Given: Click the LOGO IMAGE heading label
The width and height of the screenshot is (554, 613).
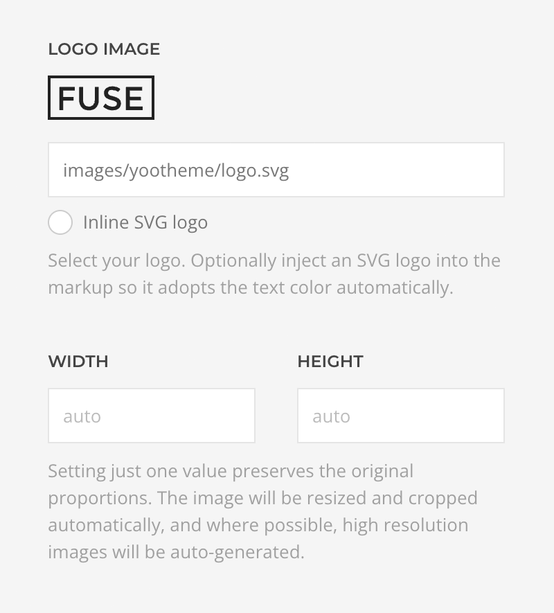Looking at the screenshot, I should [x=104, y=49].
